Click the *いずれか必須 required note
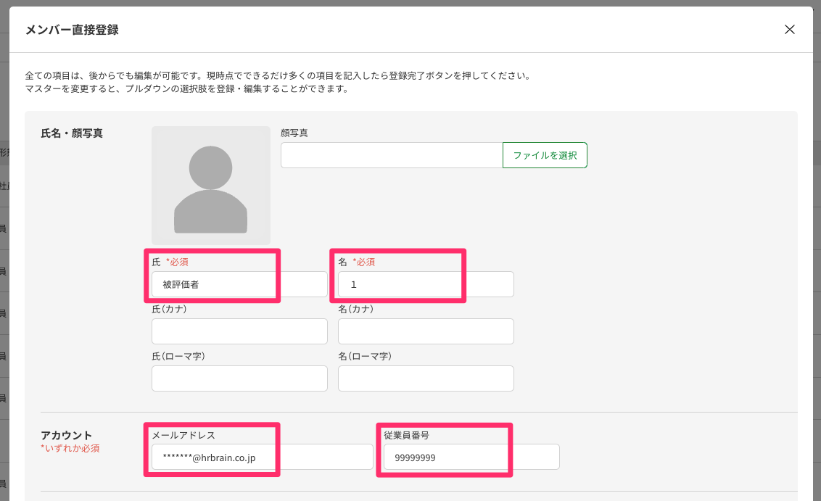Image resolution: width=821 pixels, height=501 pixels. (x=70, y=449)
